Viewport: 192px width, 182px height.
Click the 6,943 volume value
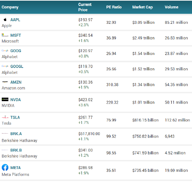tap(170, 136)
